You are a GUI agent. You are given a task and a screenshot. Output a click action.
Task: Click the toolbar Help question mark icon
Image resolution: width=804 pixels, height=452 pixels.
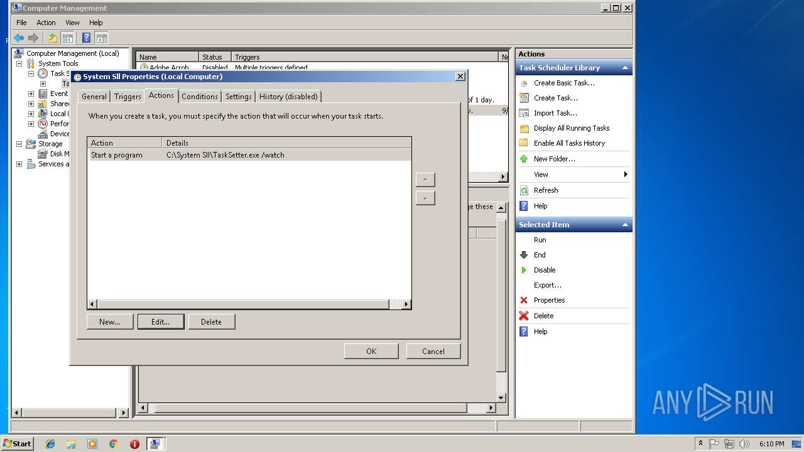click(87, 38)
